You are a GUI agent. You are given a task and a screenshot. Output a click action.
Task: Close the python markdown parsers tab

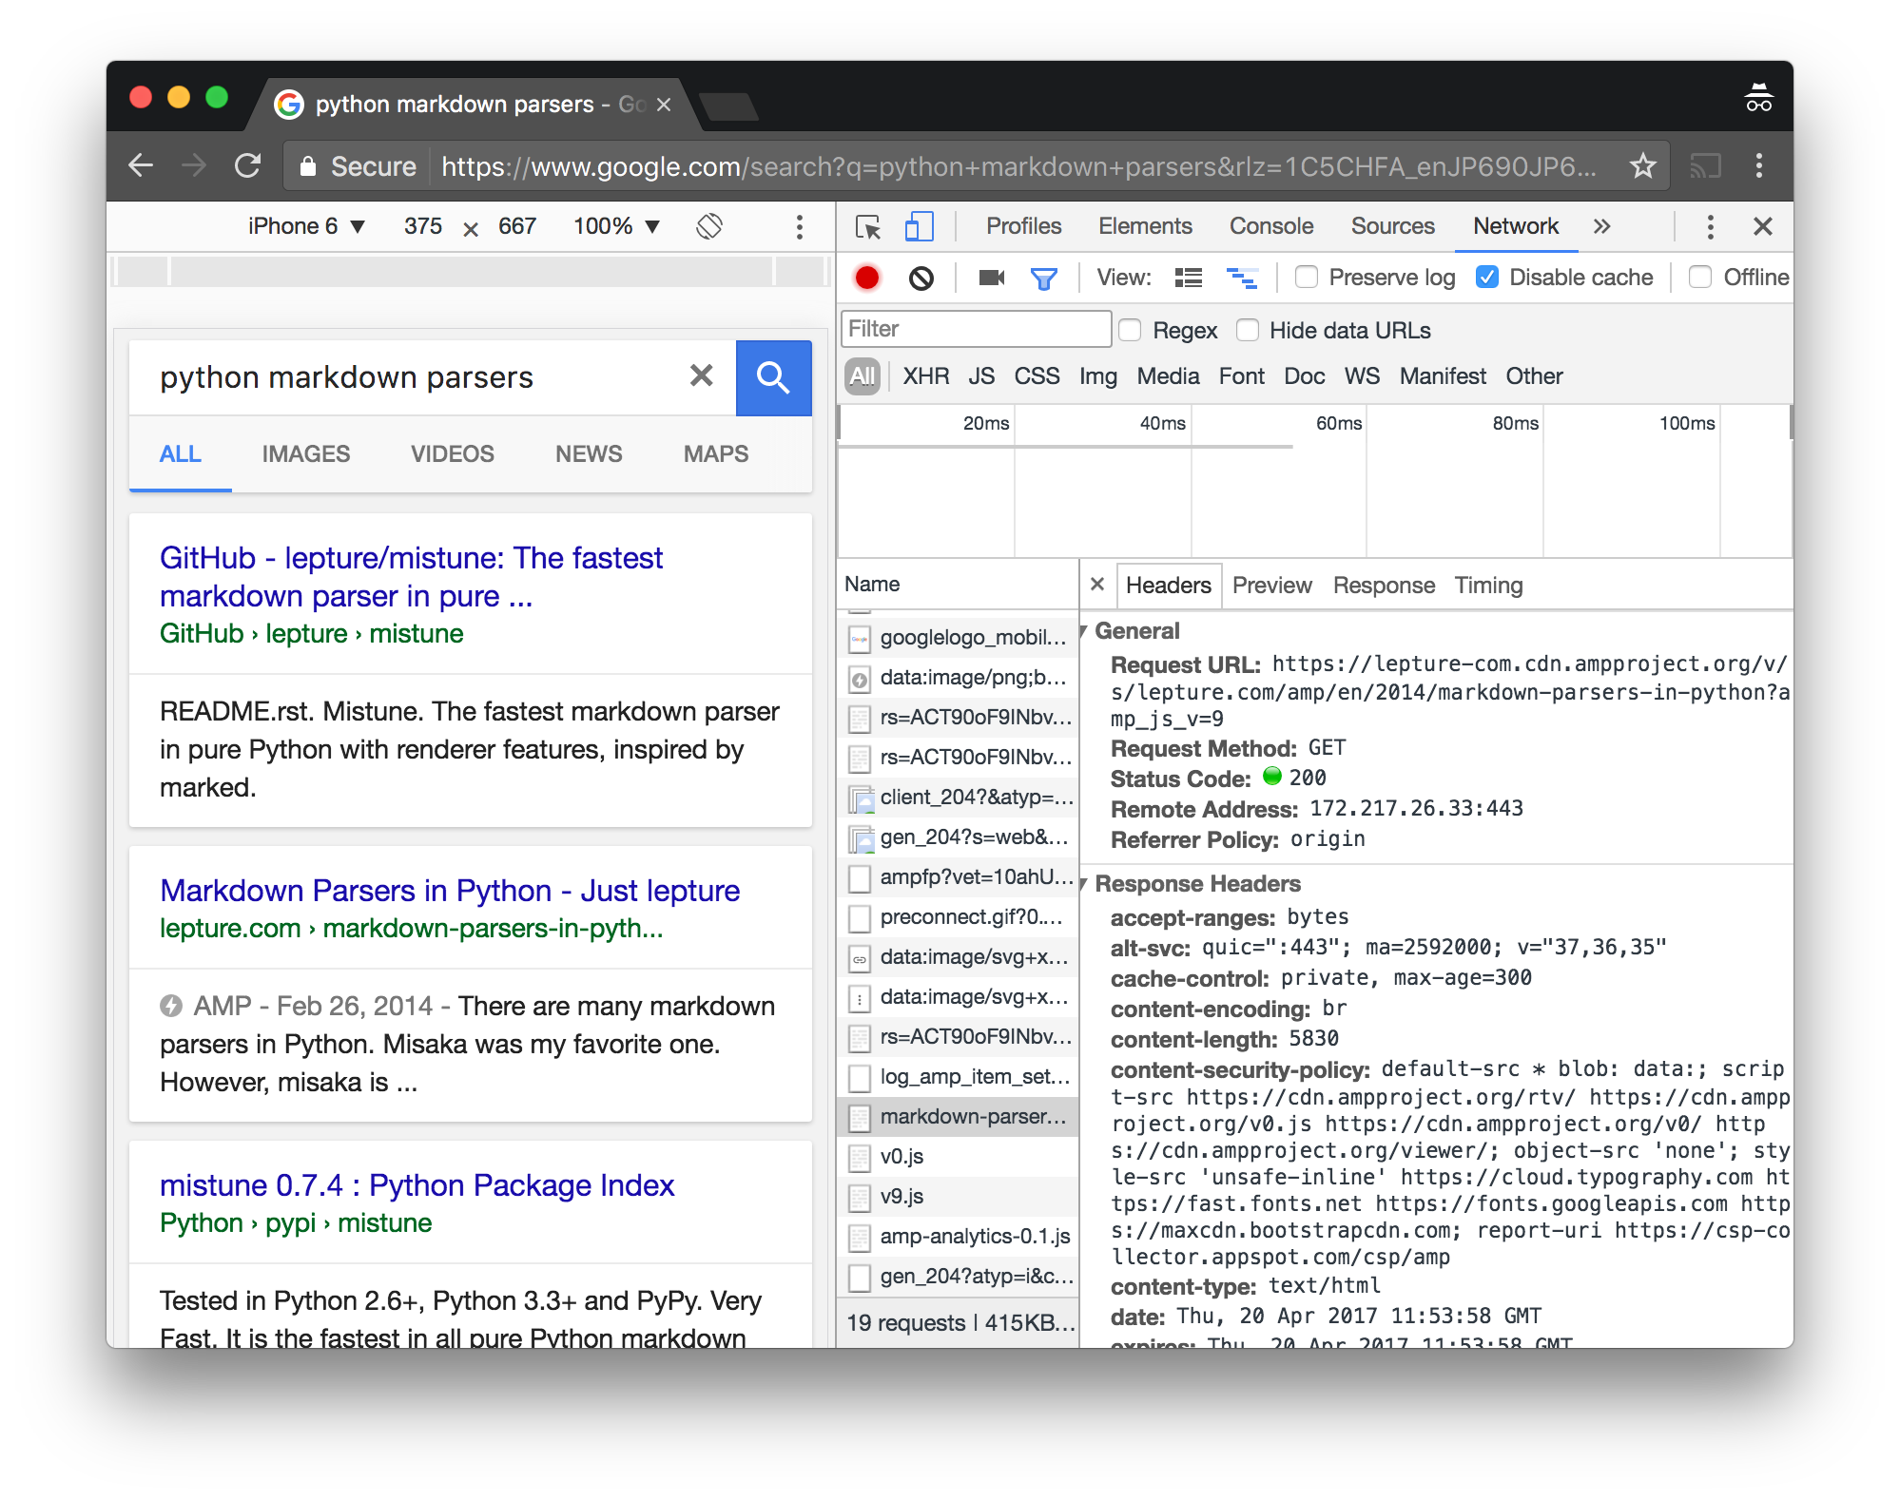click(x=664, y=105)
